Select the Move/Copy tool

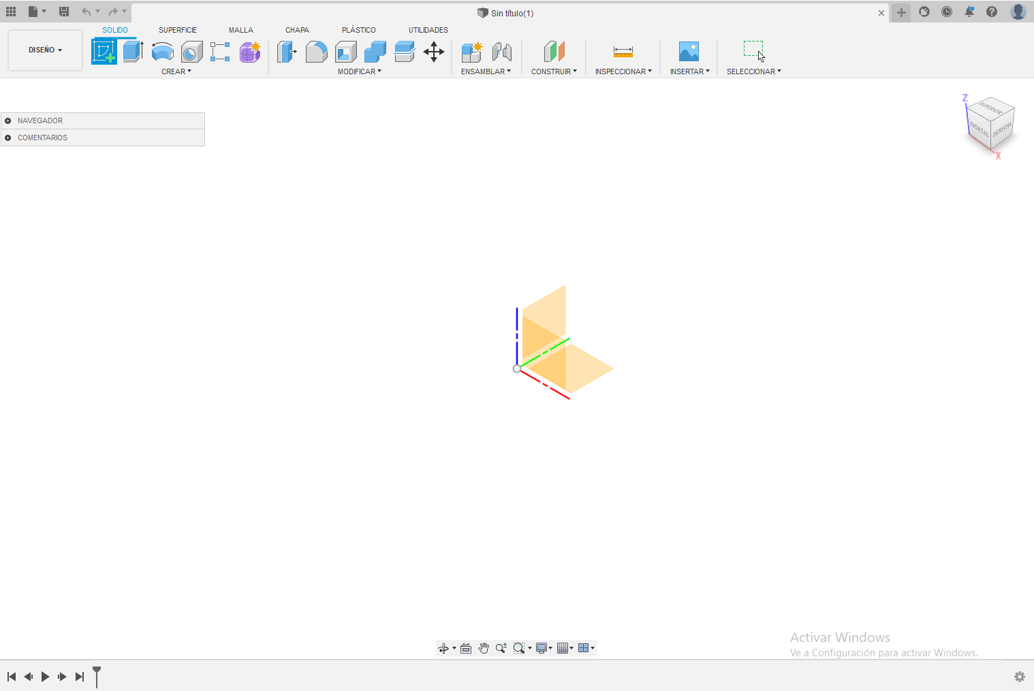click(434, 52)
